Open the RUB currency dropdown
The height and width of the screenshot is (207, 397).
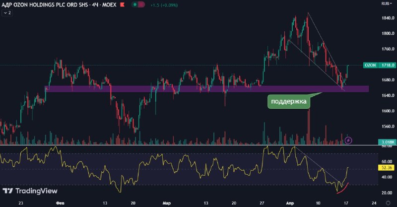point(387,3)
